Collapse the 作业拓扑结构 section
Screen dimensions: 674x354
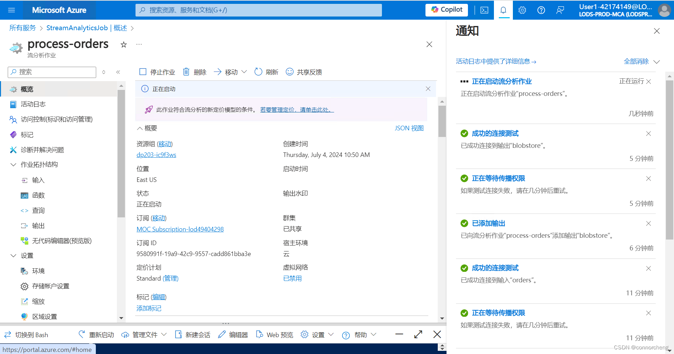tap(13, 165)
